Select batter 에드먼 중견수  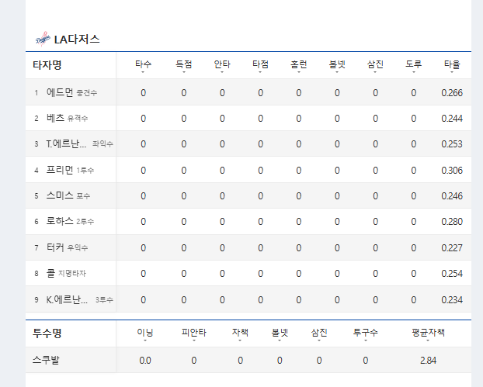point(71,92)
